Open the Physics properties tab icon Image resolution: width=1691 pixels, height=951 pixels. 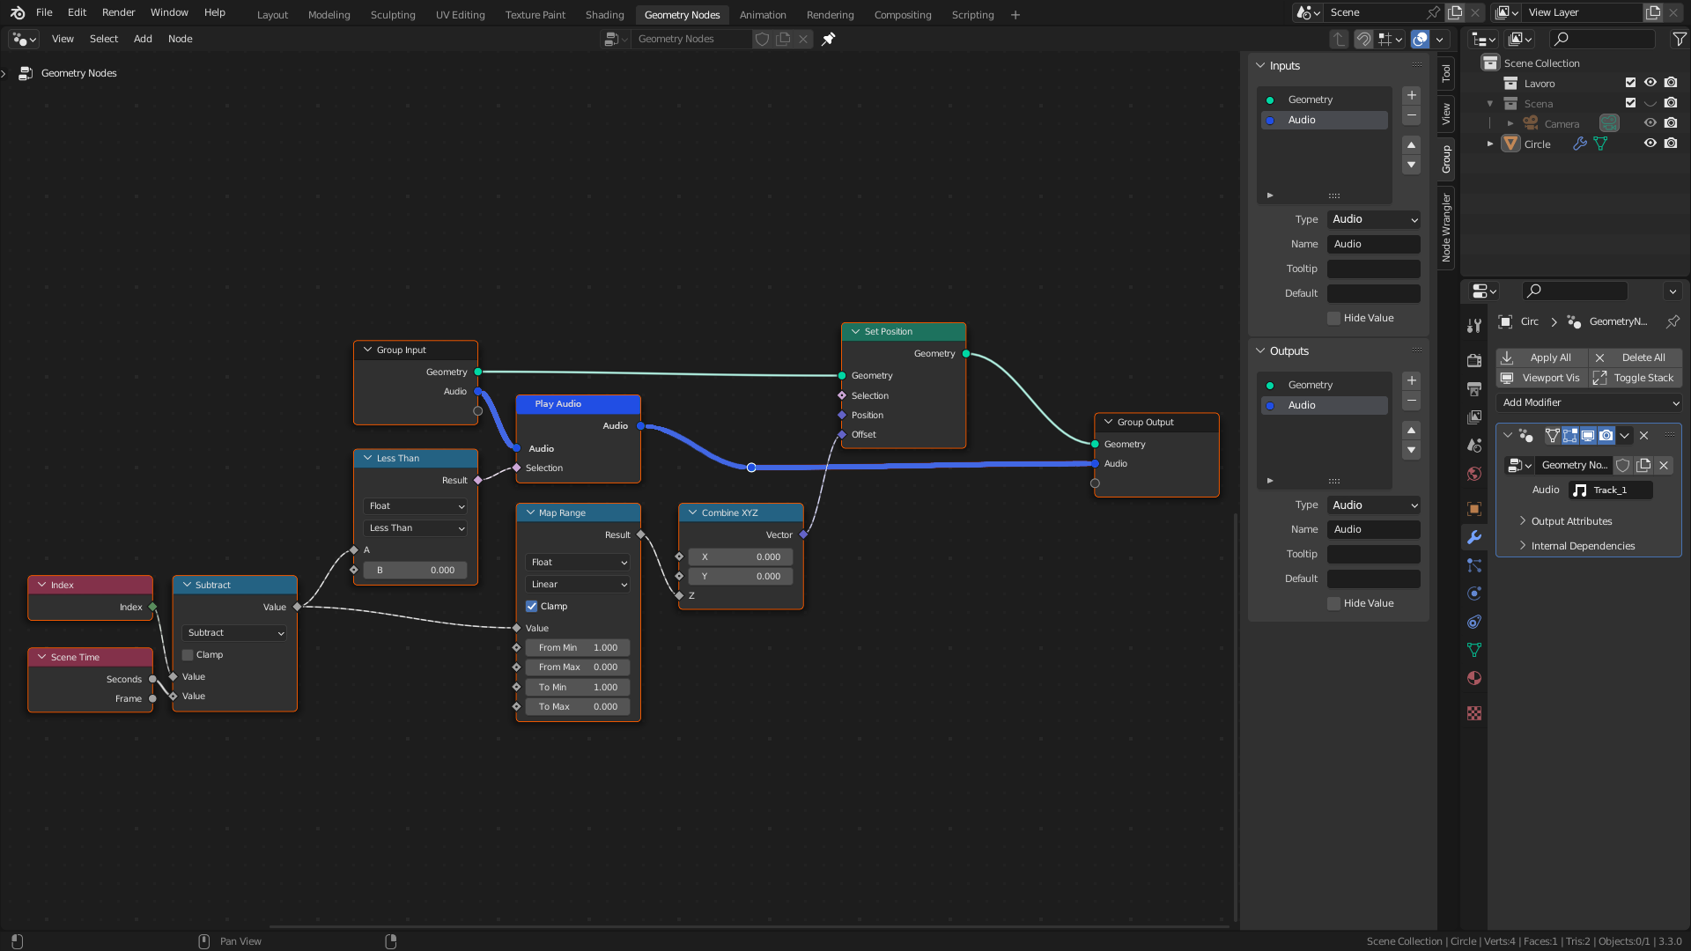pyautogui.click(x=1474, y=593)
